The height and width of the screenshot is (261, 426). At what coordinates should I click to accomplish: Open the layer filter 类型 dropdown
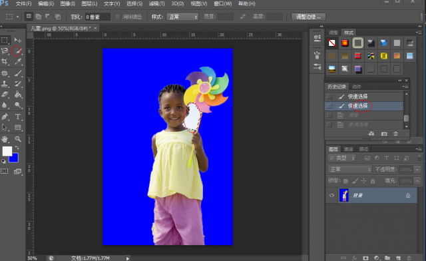coord(342,158)
